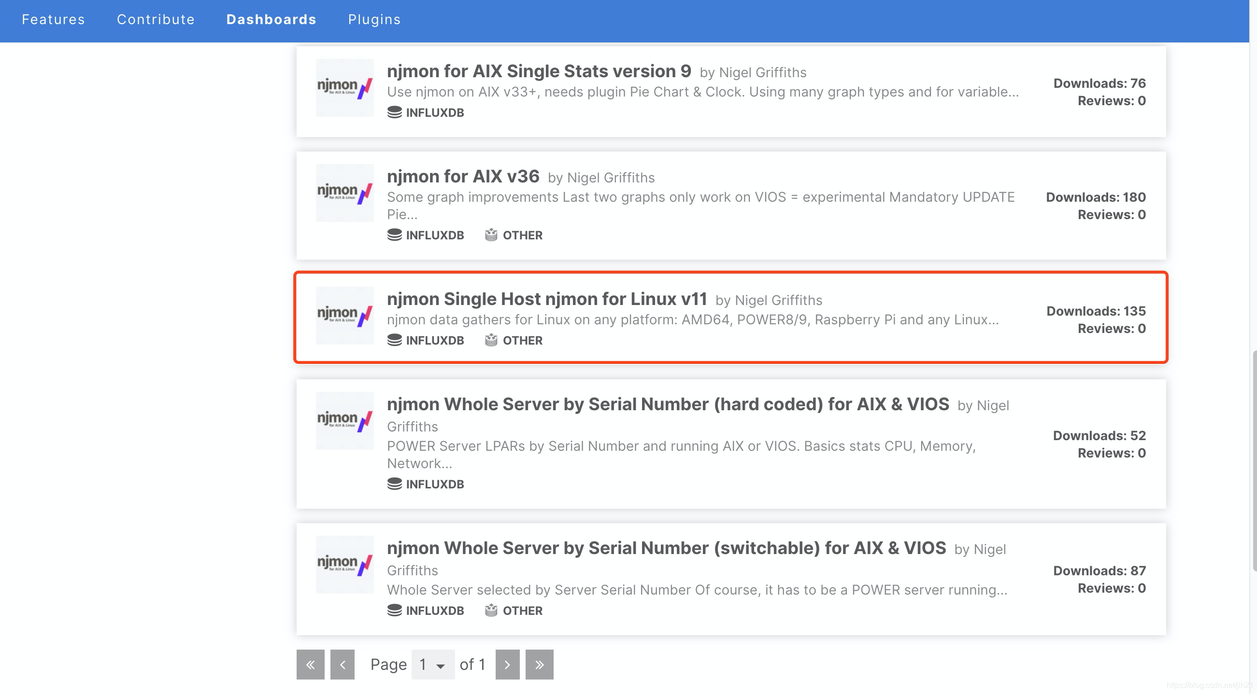
Task: Open njmon Single Host njmon for Linux v11
Action: [x=546, y=299]
